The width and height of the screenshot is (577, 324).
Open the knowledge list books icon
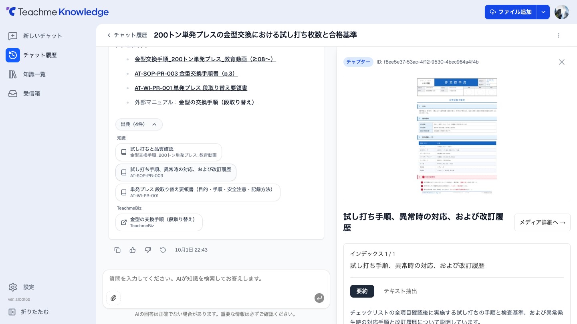tap(13, 74)
